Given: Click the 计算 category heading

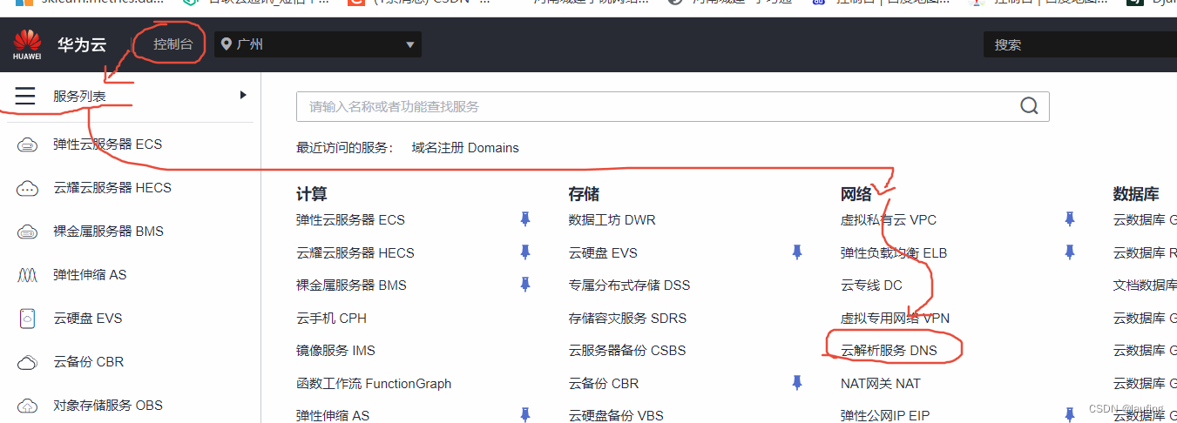Looking at the screenshot, I should [x=312, y=193].
